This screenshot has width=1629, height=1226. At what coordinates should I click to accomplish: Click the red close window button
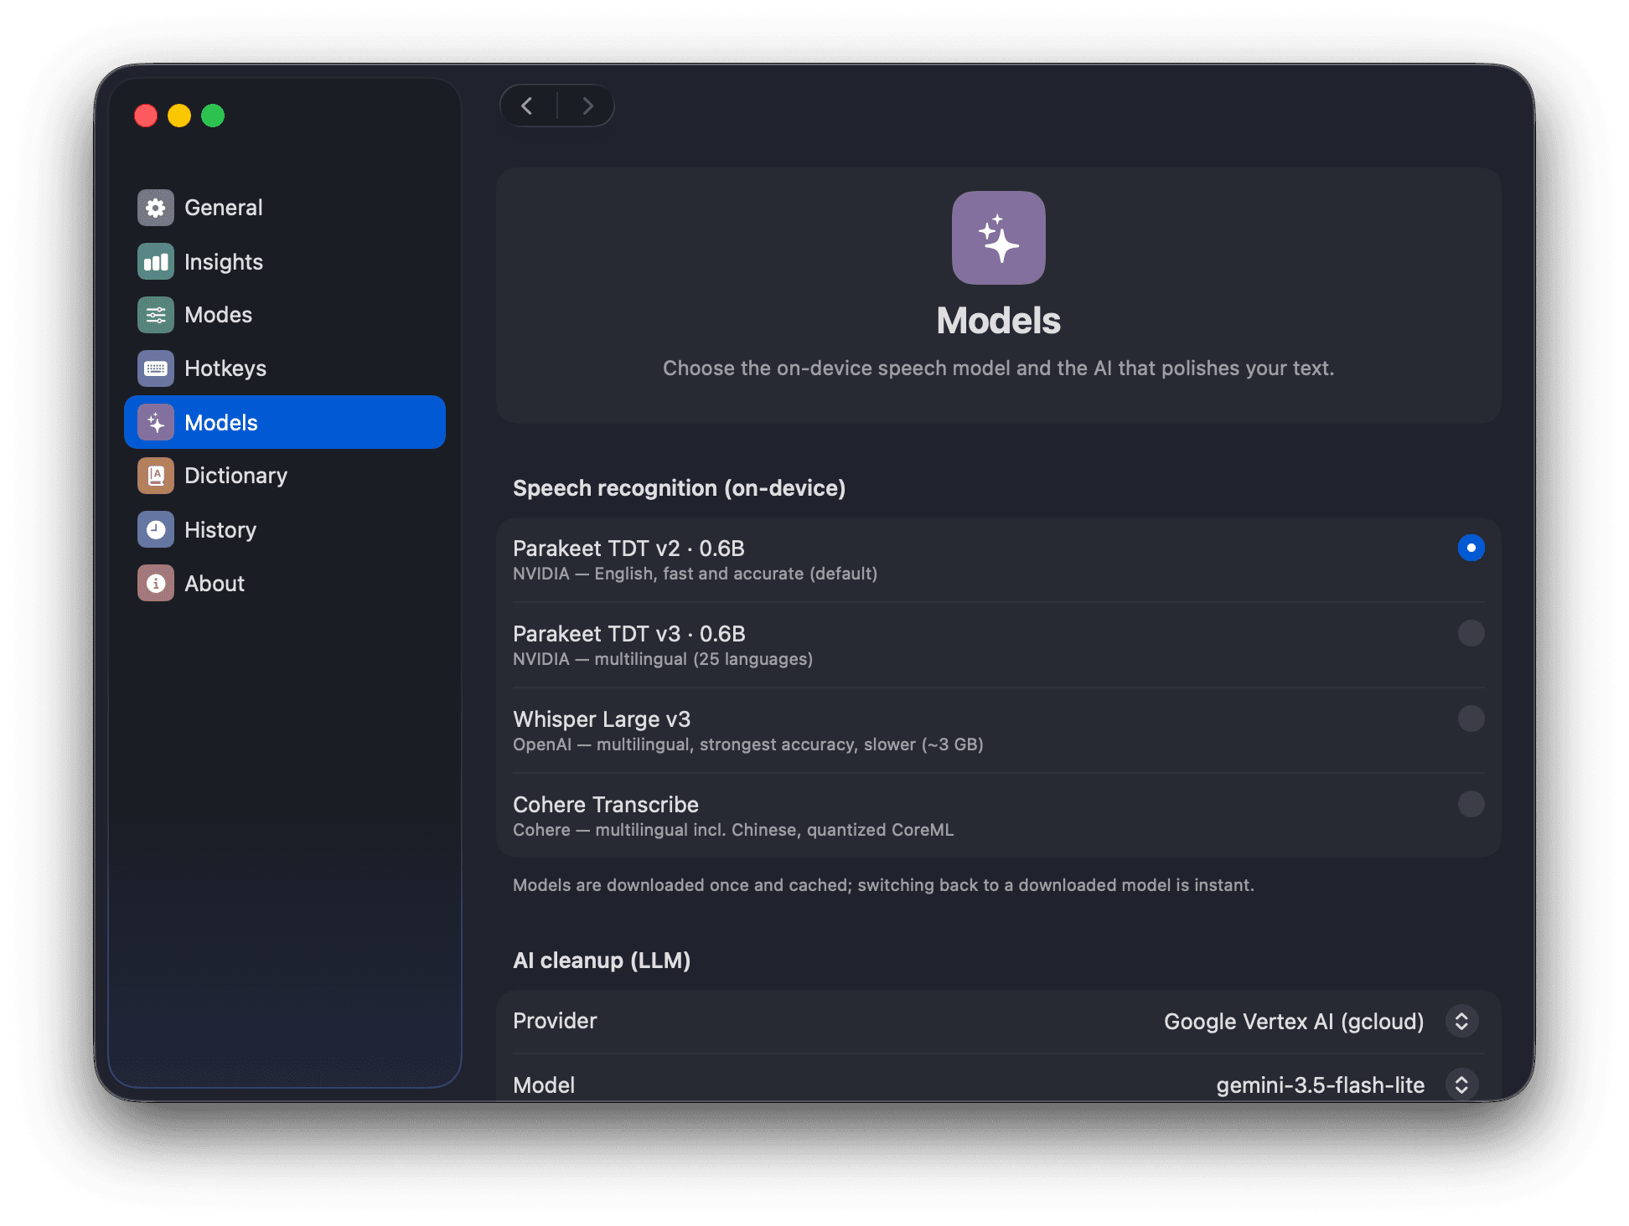pos(146,116)
